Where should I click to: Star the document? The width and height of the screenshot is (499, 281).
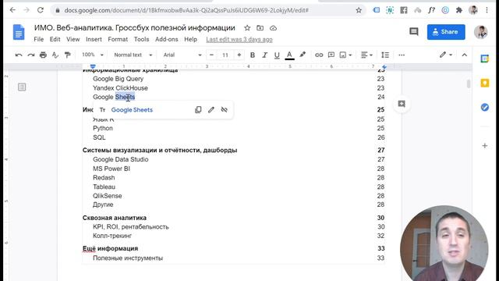coord(247,28)
